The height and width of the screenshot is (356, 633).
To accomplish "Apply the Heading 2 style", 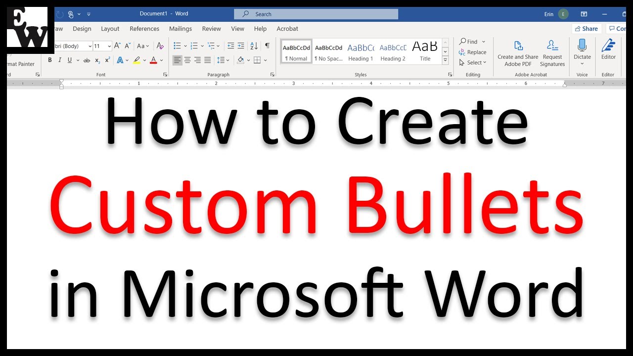I will point(393,51).
